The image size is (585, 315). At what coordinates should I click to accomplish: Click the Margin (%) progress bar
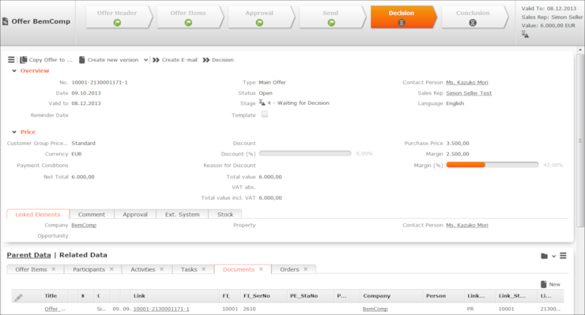tap(493, 165)
